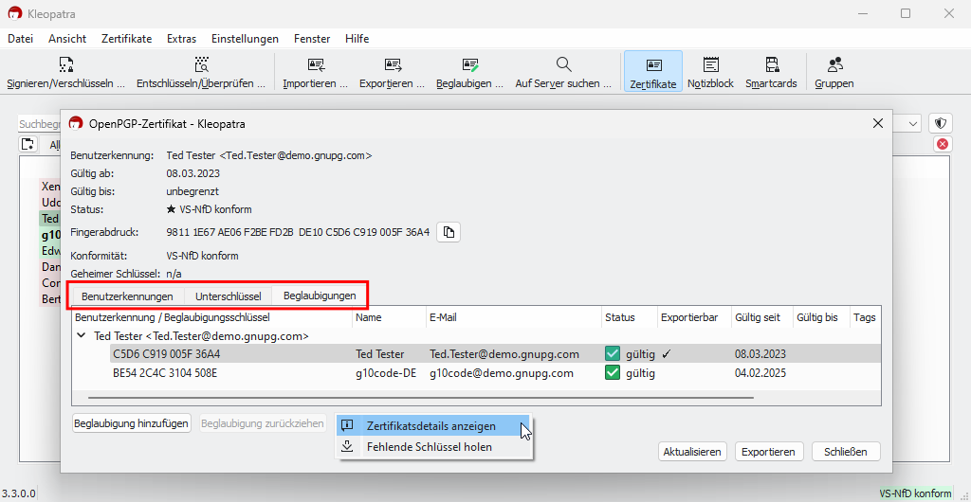Choose Zertifikatsdetails anzeigen from context menu
This screenshot has height=502, width=971.
click(x=431, y=426)
